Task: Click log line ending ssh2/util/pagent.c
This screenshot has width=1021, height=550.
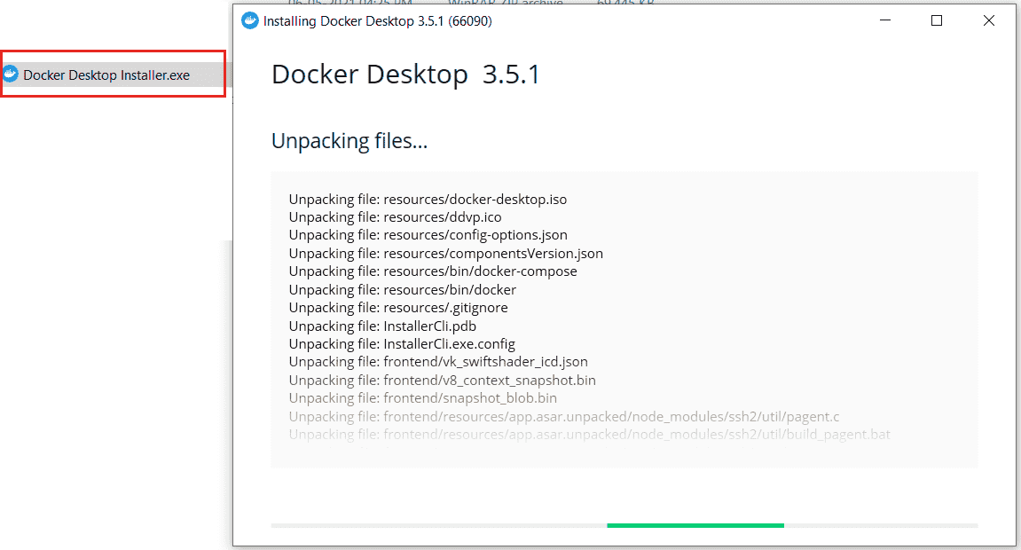Action: pos(564,416)
